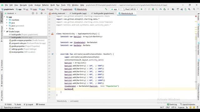Screen dimensions: 200x112
Task: Close the MainActivity.kt editor tab
Action: pyautogui.click(x=135, y=13)
